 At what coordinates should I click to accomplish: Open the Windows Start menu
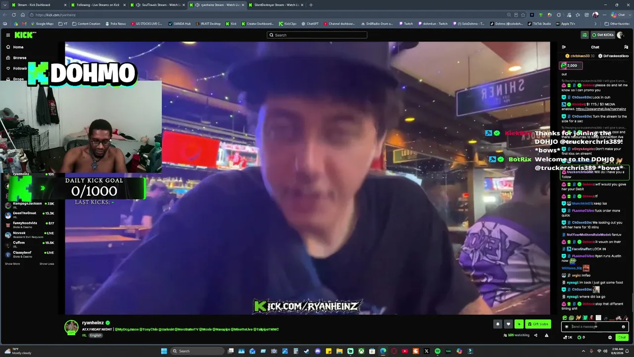tap(164, 351)
